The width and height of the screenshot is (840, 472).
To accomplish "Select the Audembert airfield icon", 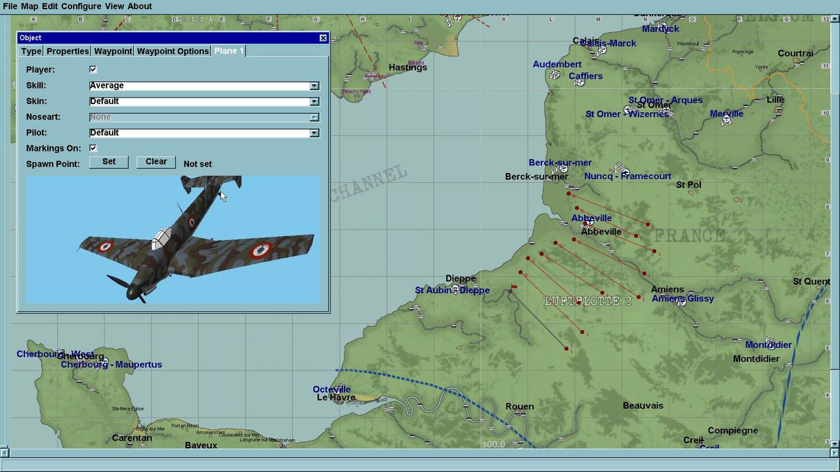I will coord(555,75).
